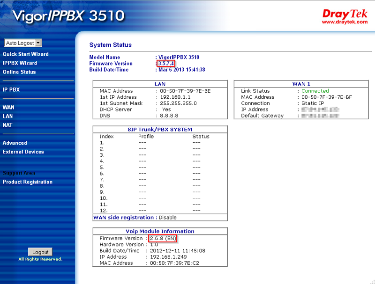Select build date Mar 6 2013 15:41:38
This screenshot has width=375, height=284.
[x=182, y=70]
